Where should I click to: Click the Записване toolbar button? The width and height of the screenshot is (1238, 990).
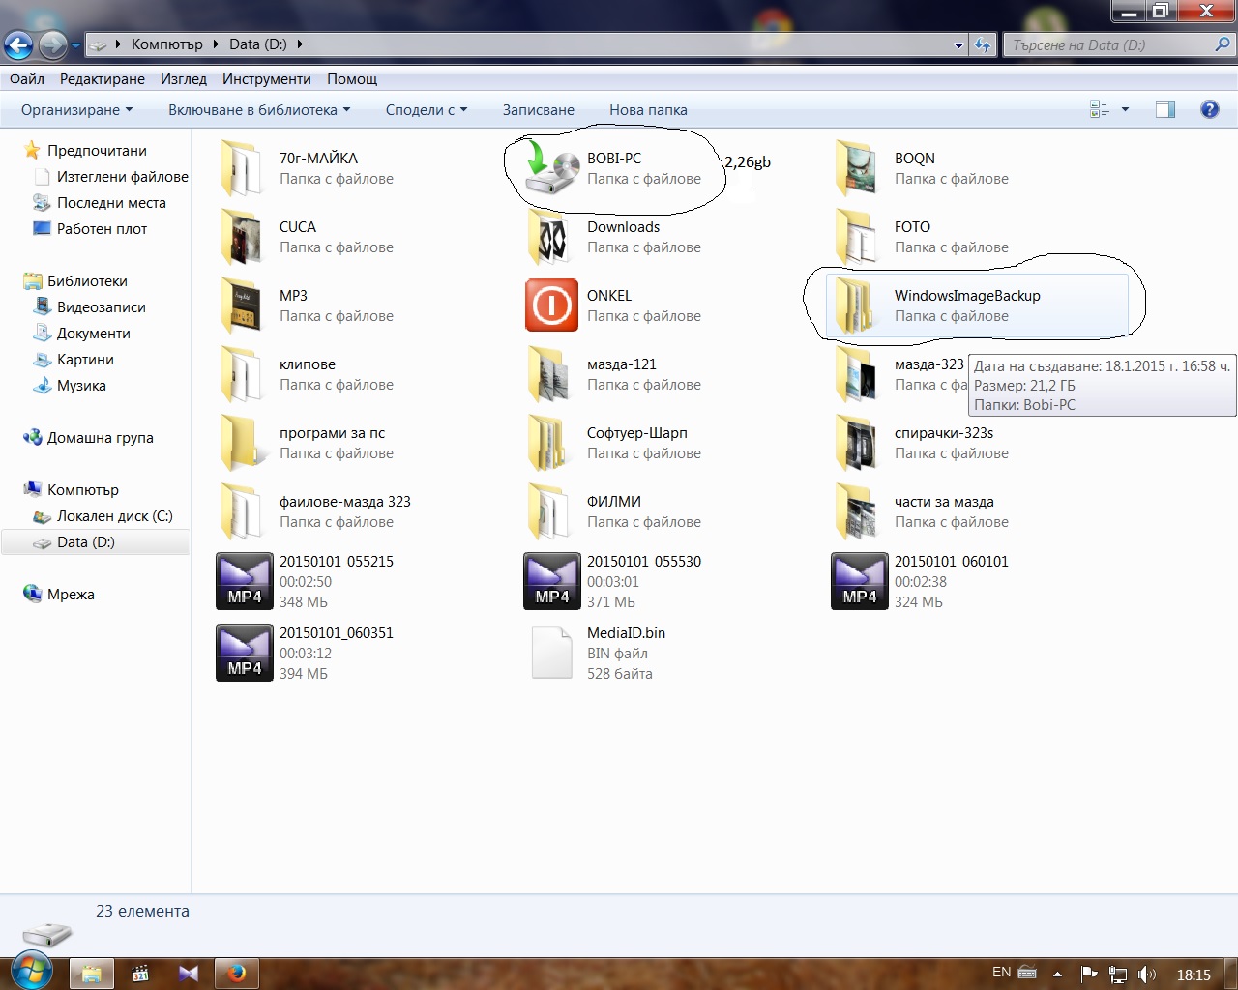(538, 110)
